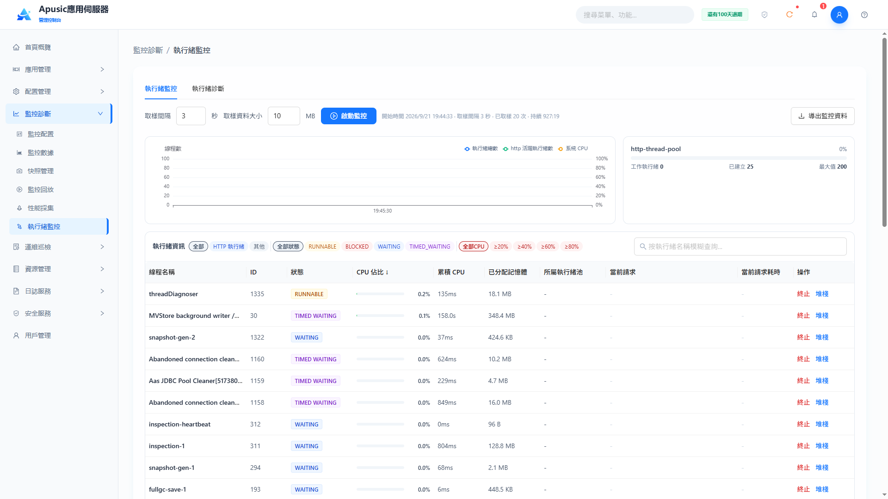Open the user avatar menu
Image resolution: width=888 pixels, height=499 pixels.
point(839,15)
